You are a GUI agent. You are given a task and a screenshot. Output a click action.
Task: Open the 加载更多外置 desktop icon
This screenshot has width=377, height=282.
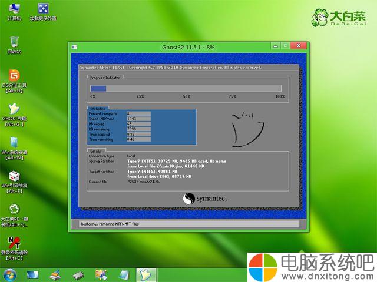43,12
